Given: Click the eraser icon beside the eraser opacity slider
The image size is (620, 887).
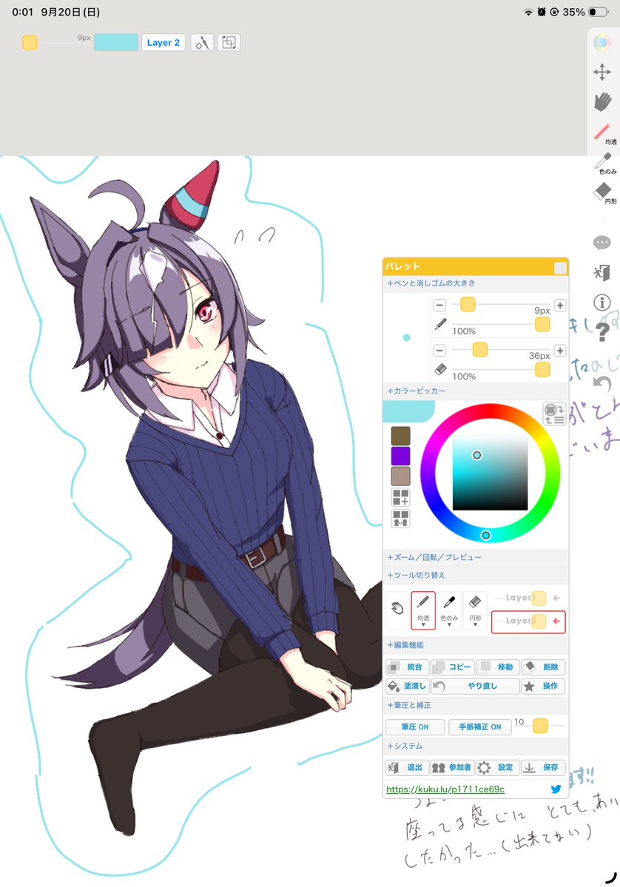Looking at the screenshot, I should pos(440,369).
